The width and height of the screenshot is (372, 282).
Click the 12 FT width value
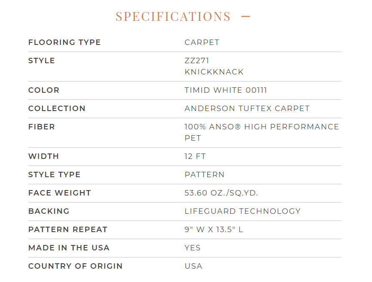point(195,156)
